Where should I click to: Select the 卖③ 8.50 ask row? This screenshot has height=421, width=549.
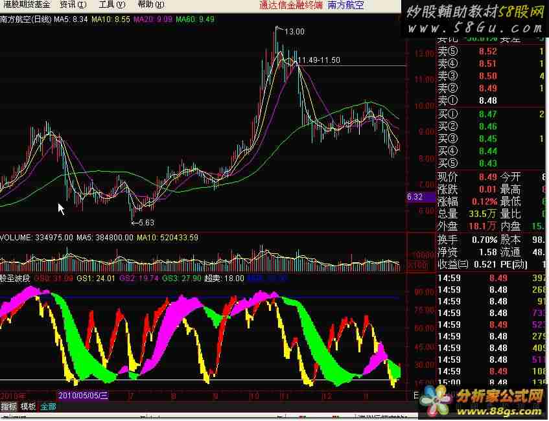click(491, 76)
